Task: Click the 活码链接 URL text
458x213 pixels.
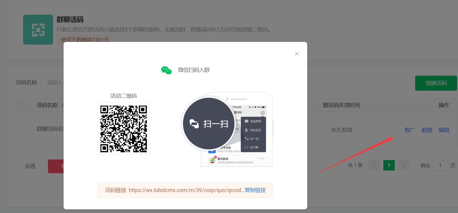Action: click(x=186, y=190)
